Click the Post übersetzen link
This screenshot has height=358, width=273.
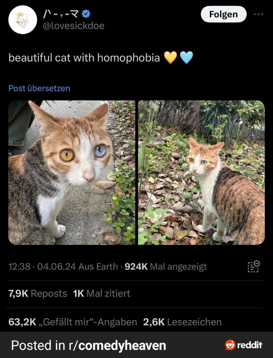pyautogui.click(x=39, y=88)
